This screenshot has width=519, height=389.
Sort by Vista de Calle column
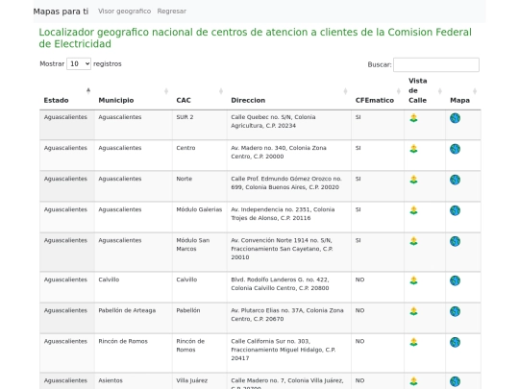click(425, 91)
